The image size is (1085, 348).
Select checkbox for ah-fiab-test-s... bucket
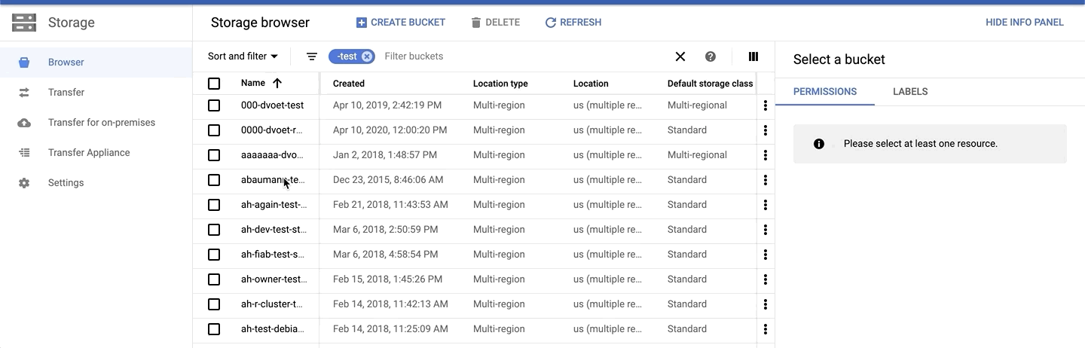pyautogui.click(x=214, y=255)
